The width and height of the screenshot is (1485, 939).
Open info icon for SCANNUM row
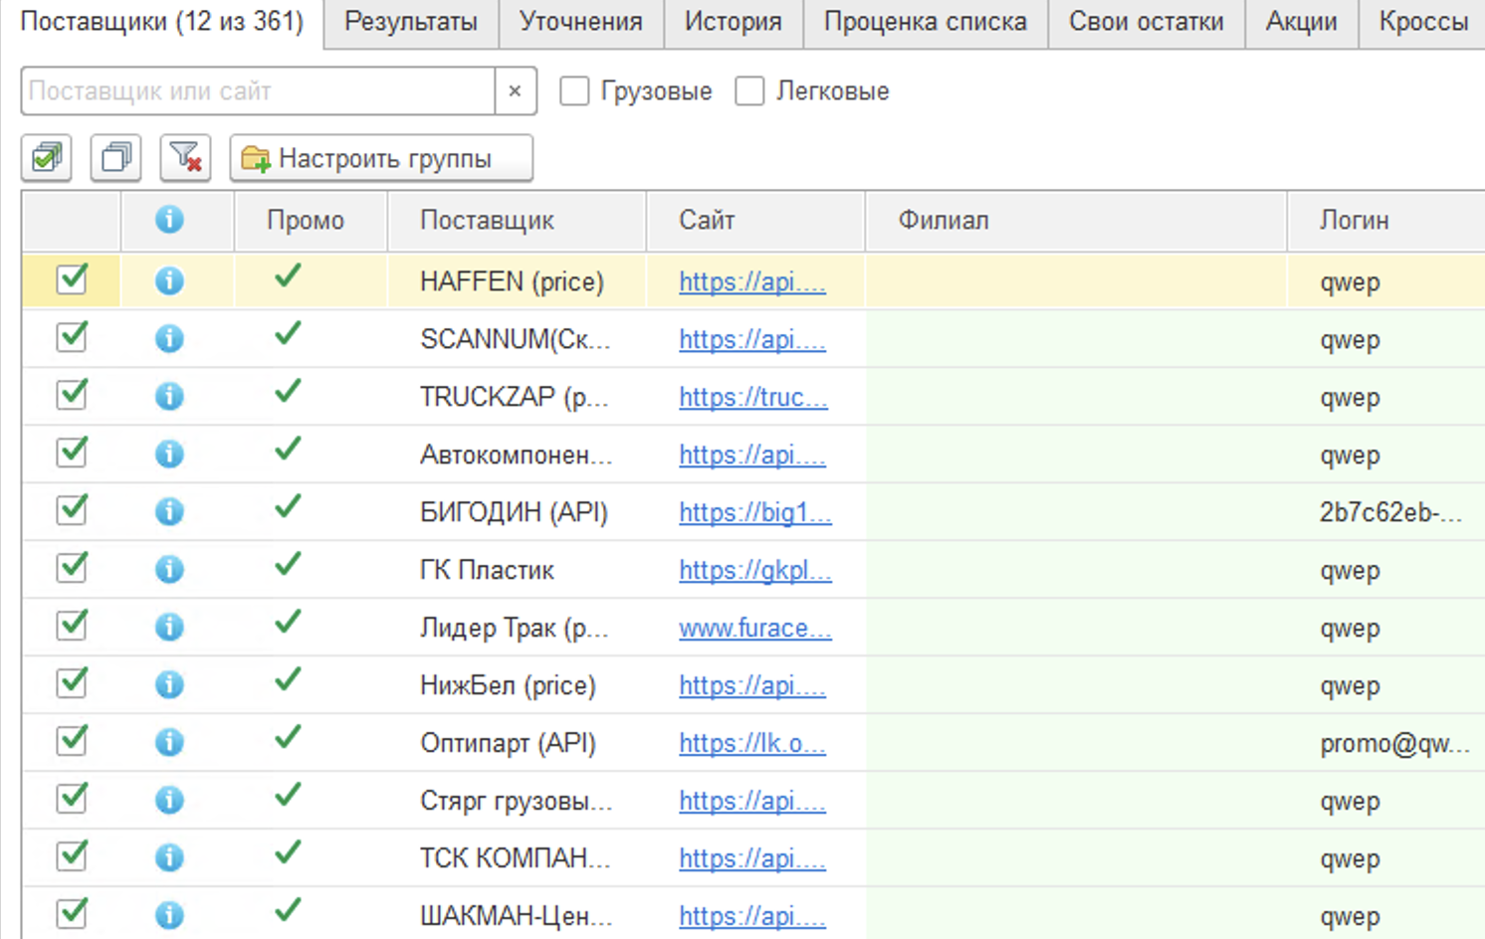169,339
